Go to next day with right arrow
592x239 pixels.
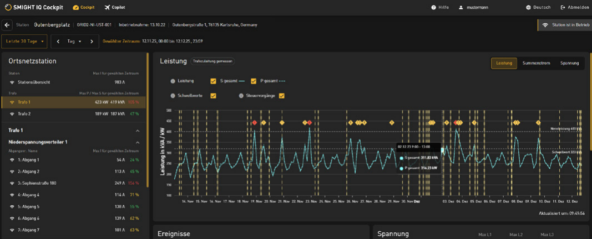pyautogui.click(x=92, y=41)
